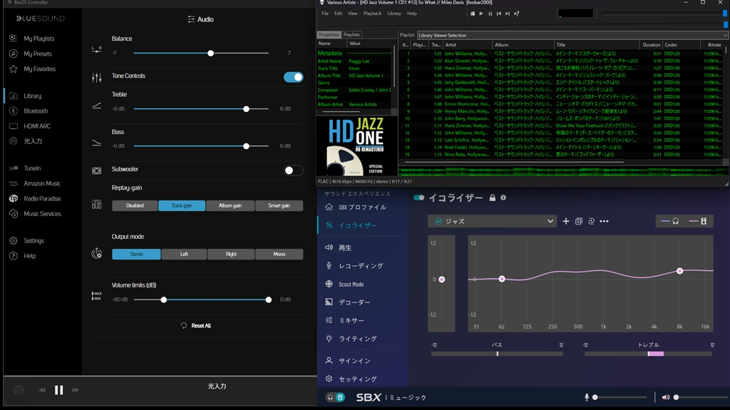Open the Playback menu in foobar2000

point(372,14)
